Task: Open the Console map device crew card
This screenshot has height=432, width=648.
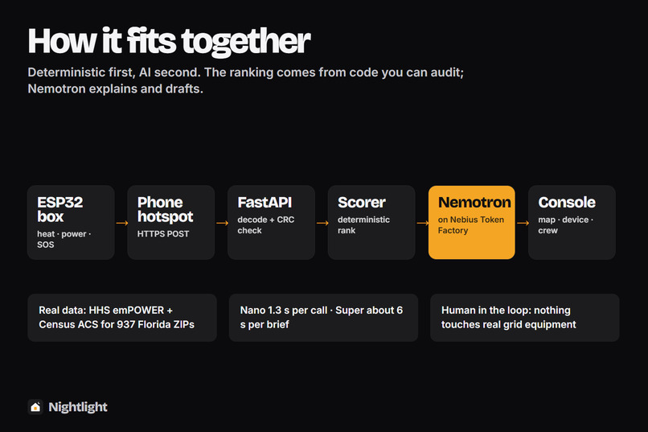Action: click(572, 222)
